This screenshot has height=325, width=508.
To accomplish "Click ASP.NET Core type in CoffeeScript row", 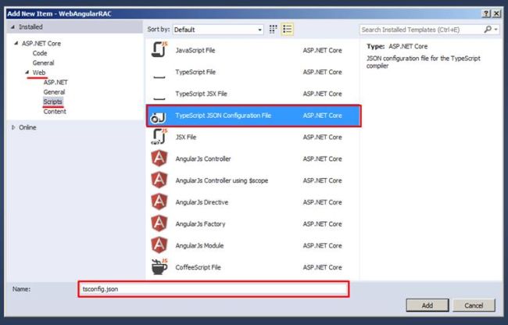I will [x=322, y=267].
